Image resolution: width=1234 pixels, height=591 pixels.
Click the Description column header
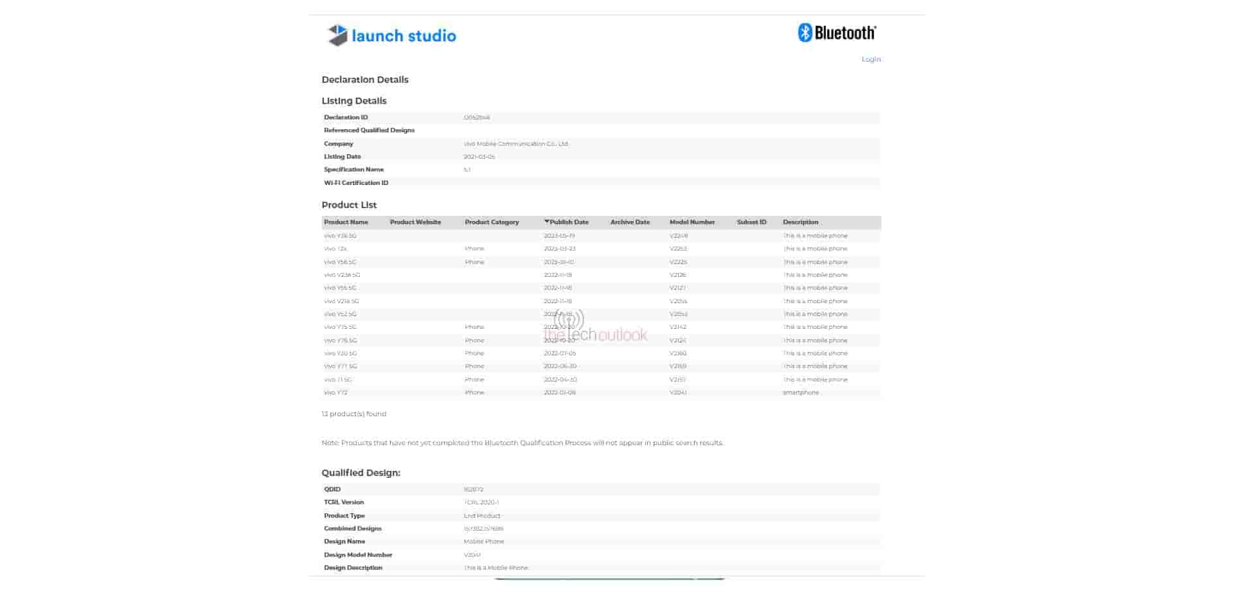800,222
